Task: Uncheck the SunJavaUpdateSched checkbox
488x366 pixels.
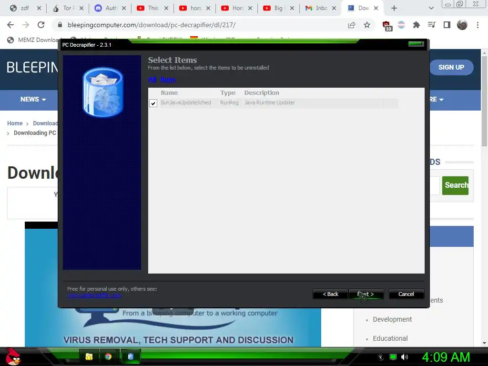Action: (153, 103)
